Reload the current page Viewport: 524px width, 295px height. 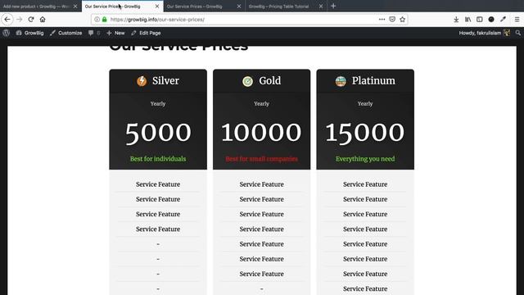[31, 20]
